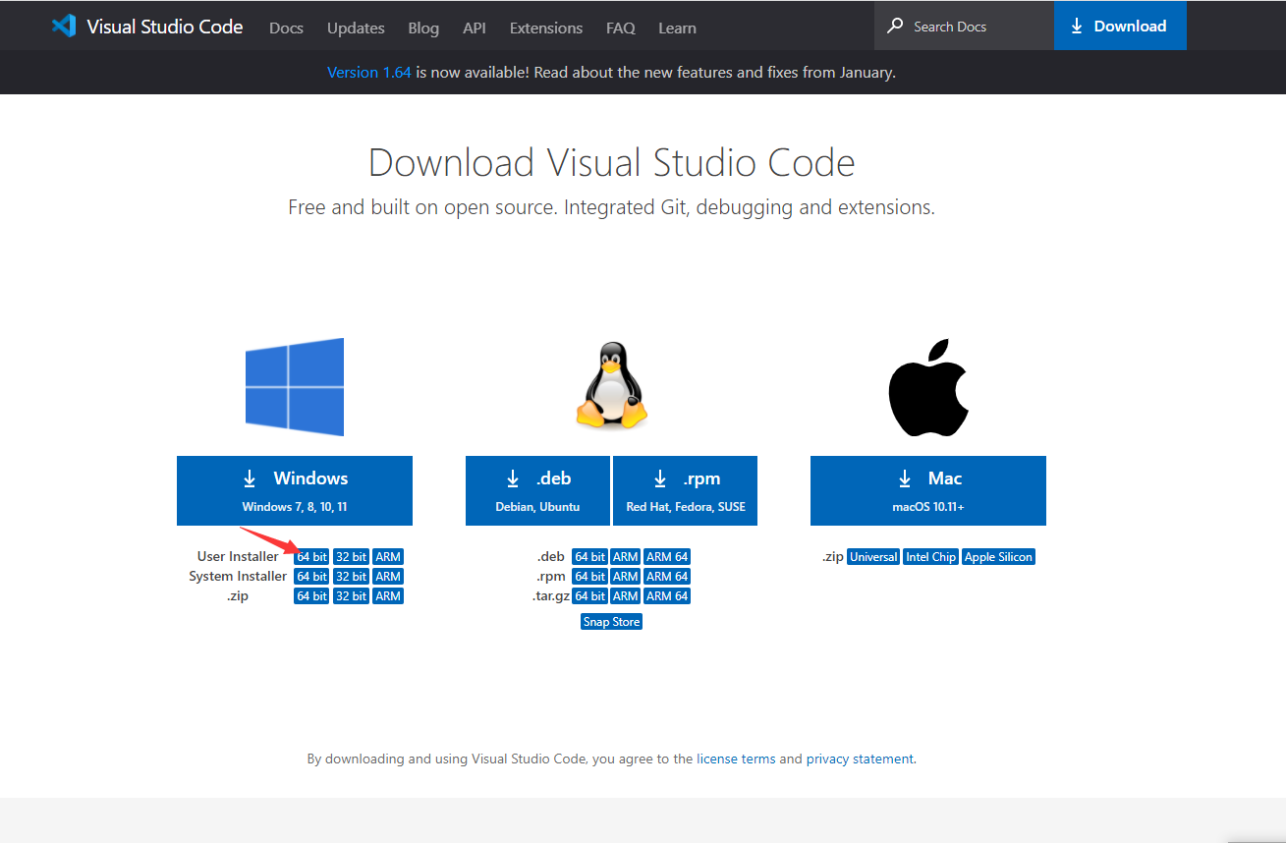Click the .rpm Red Hat, Fedora download button
This screenshot has height=843, width=1286.
coord(686,490)
